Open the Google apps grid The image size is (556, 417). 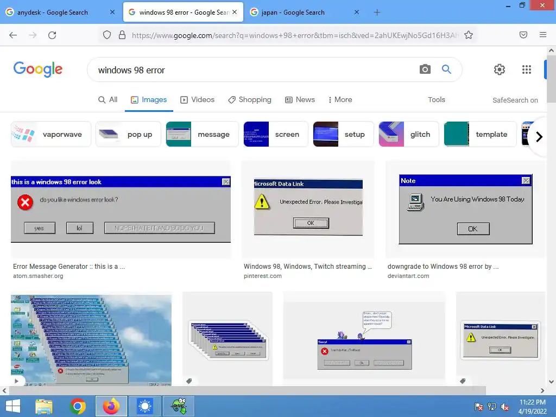527,69
